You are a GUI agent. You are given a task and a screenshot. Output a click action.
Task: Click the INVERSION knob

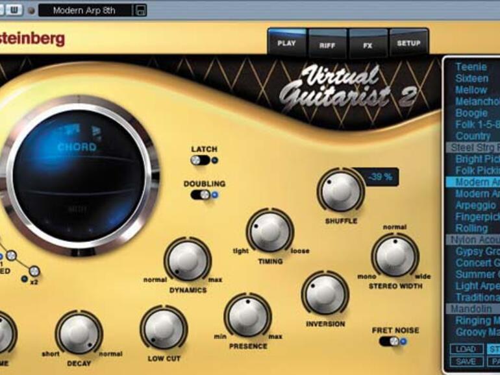click(325, 294)
